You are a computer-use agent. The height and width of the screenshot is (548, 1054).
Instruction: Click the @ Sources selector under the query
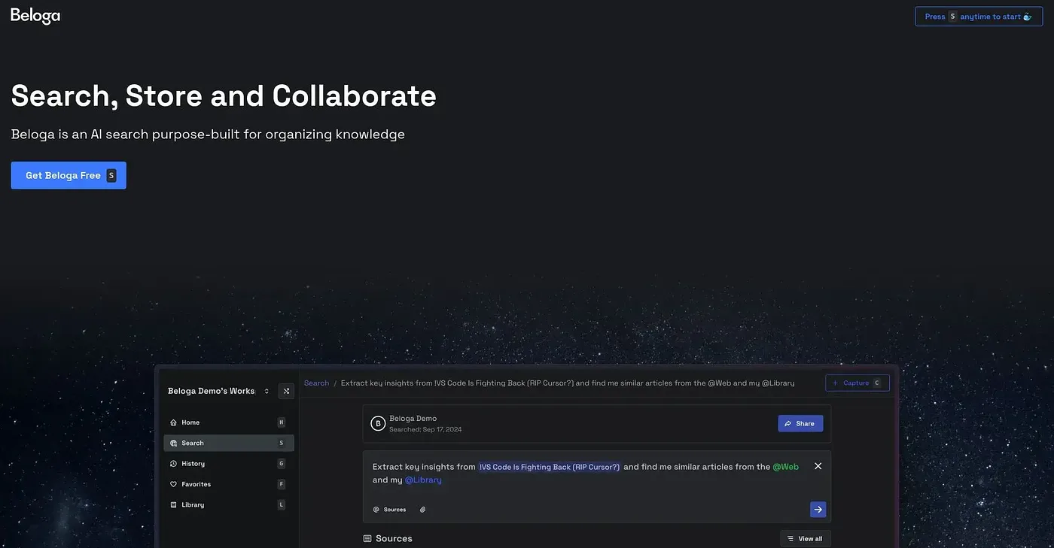pos(389,510)
